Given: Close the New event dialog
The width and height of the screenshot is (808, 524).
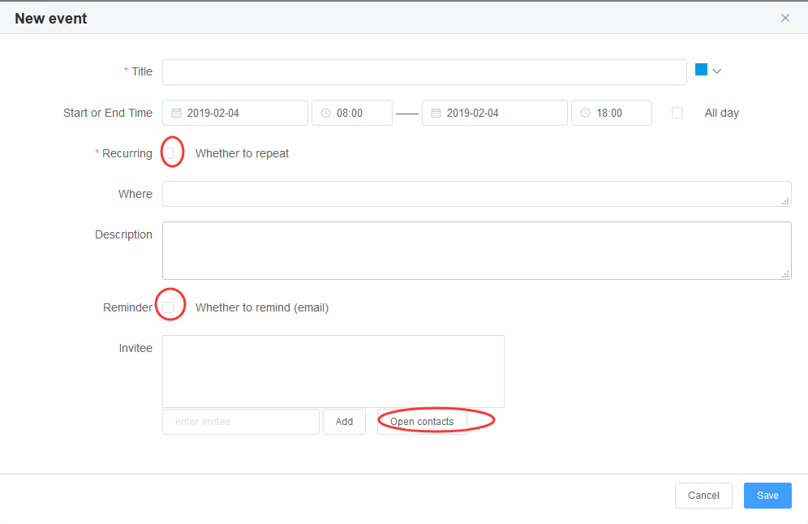Looking at the screenshot, I should [784, 18].
